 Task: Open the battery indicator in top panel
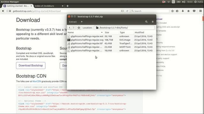178,2
